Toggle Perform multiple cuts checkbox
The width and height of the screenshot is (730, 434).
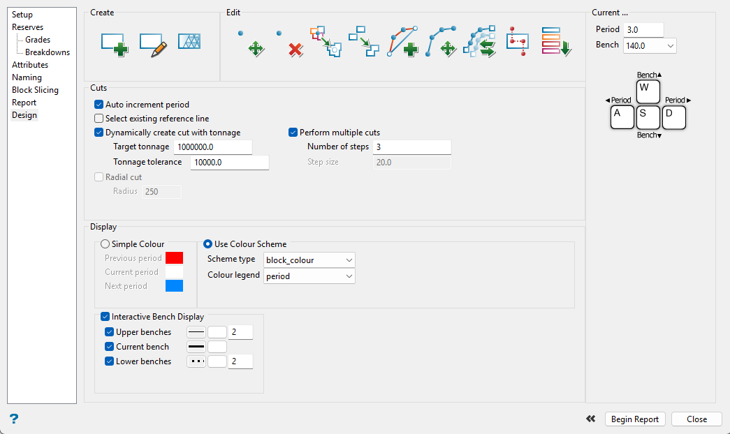coord(293,133)
